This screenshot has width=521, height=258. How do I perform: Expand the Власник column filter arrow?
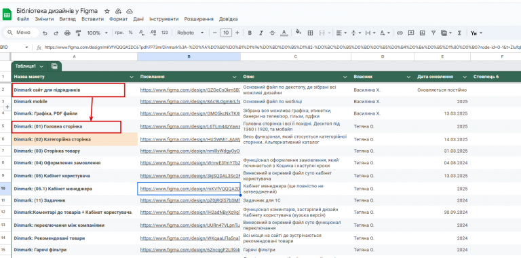pyautogui.click(x=408, y=77)
